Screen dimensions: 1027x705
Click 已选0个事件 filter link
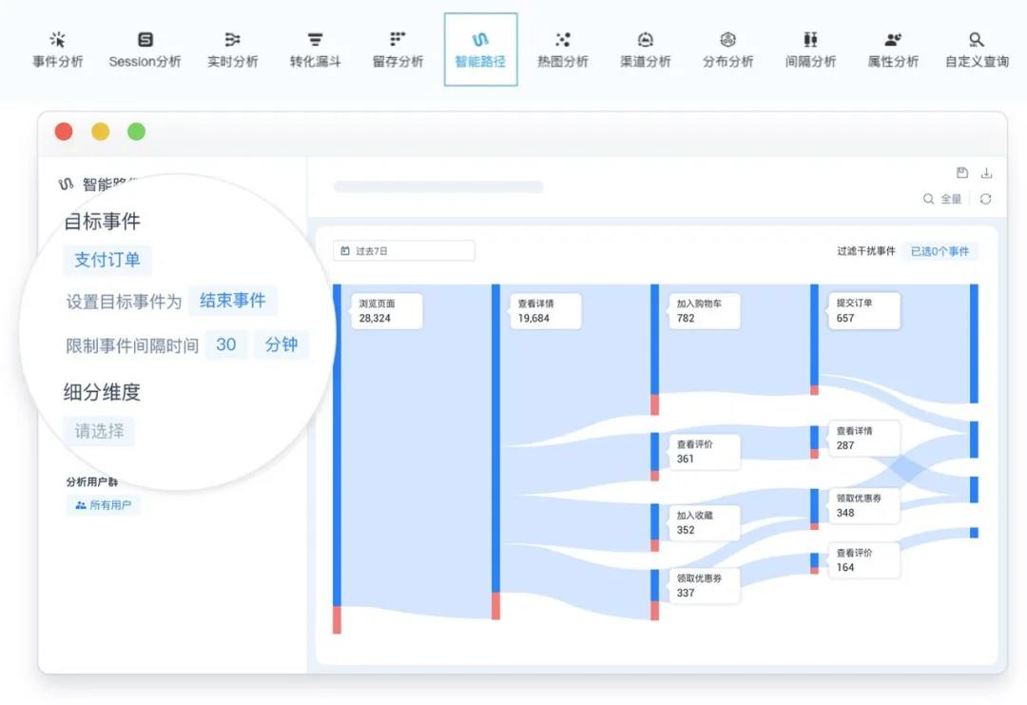click(x=940, y=251)
